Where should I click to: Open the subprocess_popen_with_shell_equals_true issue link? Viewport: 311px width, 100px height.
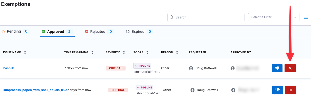(x=35, y=90)
